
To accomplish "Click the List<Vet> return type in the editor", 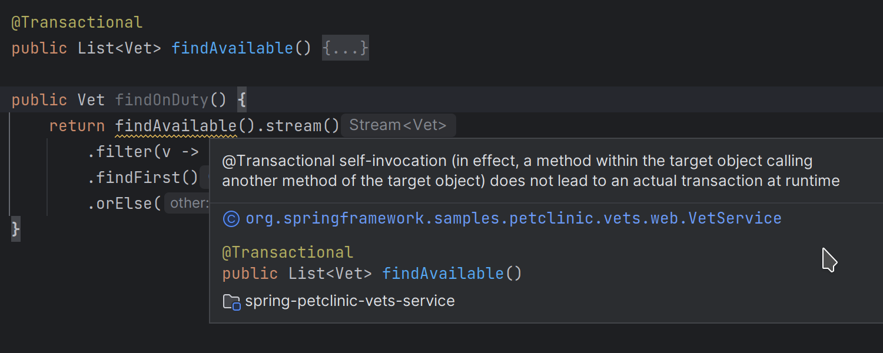I will (x=119, y=48).
